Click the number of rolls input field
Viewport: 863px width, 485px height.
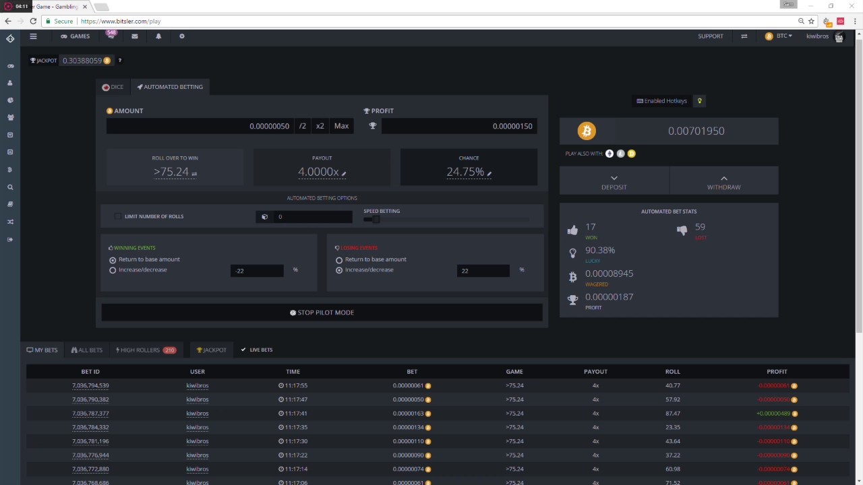[x=311, y=217]
